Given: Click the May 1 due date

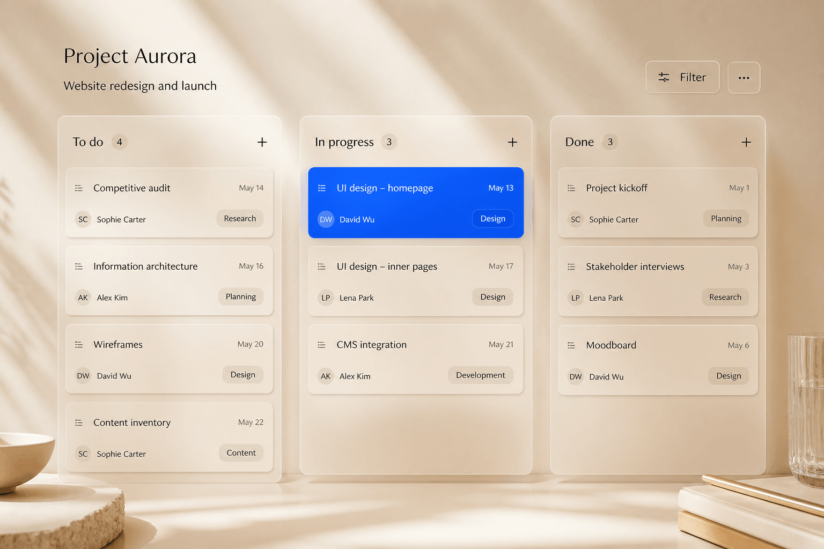Looking at the screenshot, I should (x=739, y=188).
